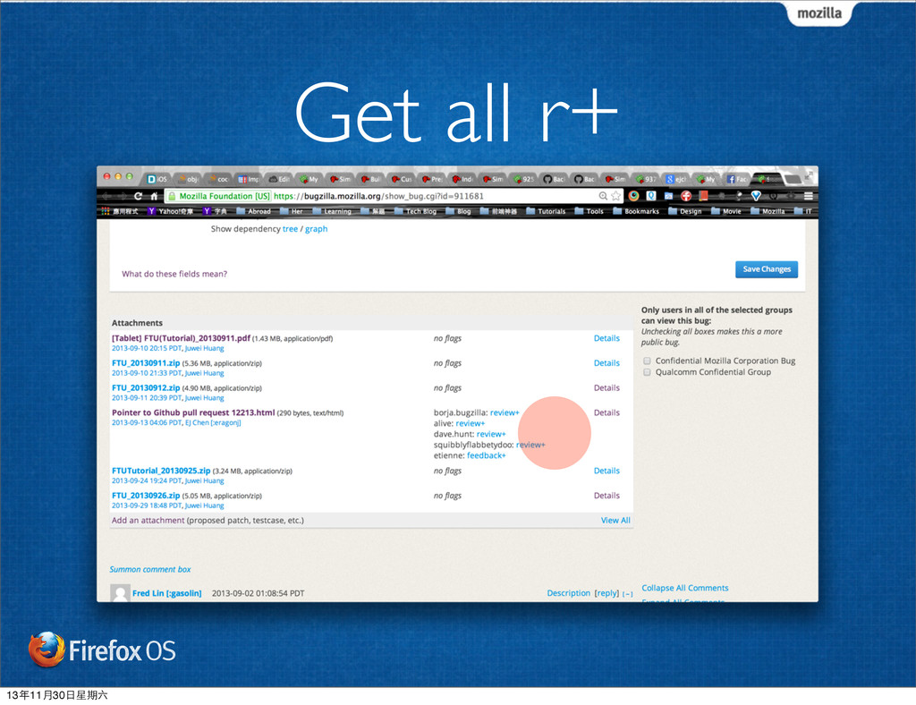916x705 pixels.
Task: Open the FTU_20130912.zip attachment
Action: tap(146, 387)
